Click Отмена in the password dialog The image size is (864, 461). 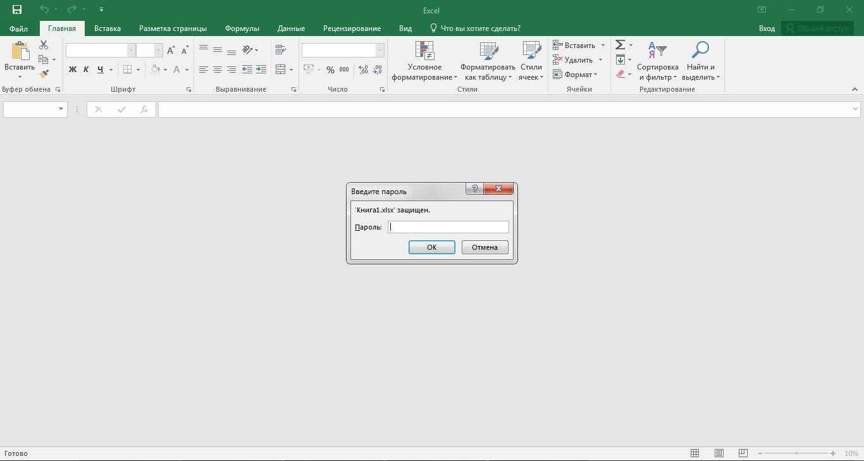(x=484, y=247)
